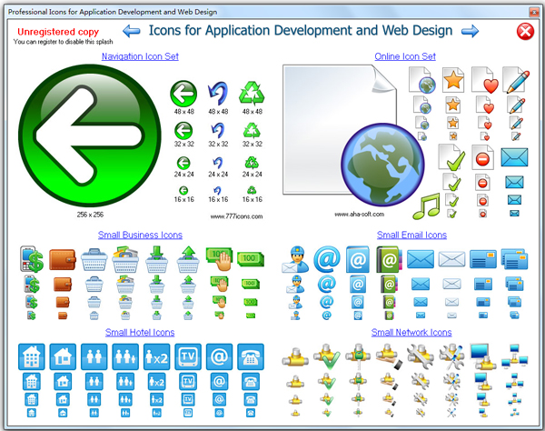Click the largest empty shopping basket icon
The image size is (545, 431).
point(94,260)
